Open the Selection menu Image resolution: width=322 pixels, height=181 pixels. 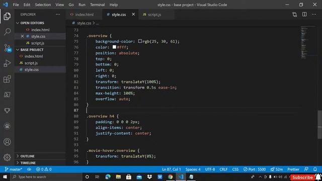43,5
